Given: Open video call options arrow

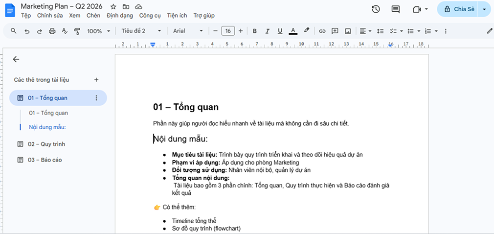Looking at the screenshot, I should (427, 9).
